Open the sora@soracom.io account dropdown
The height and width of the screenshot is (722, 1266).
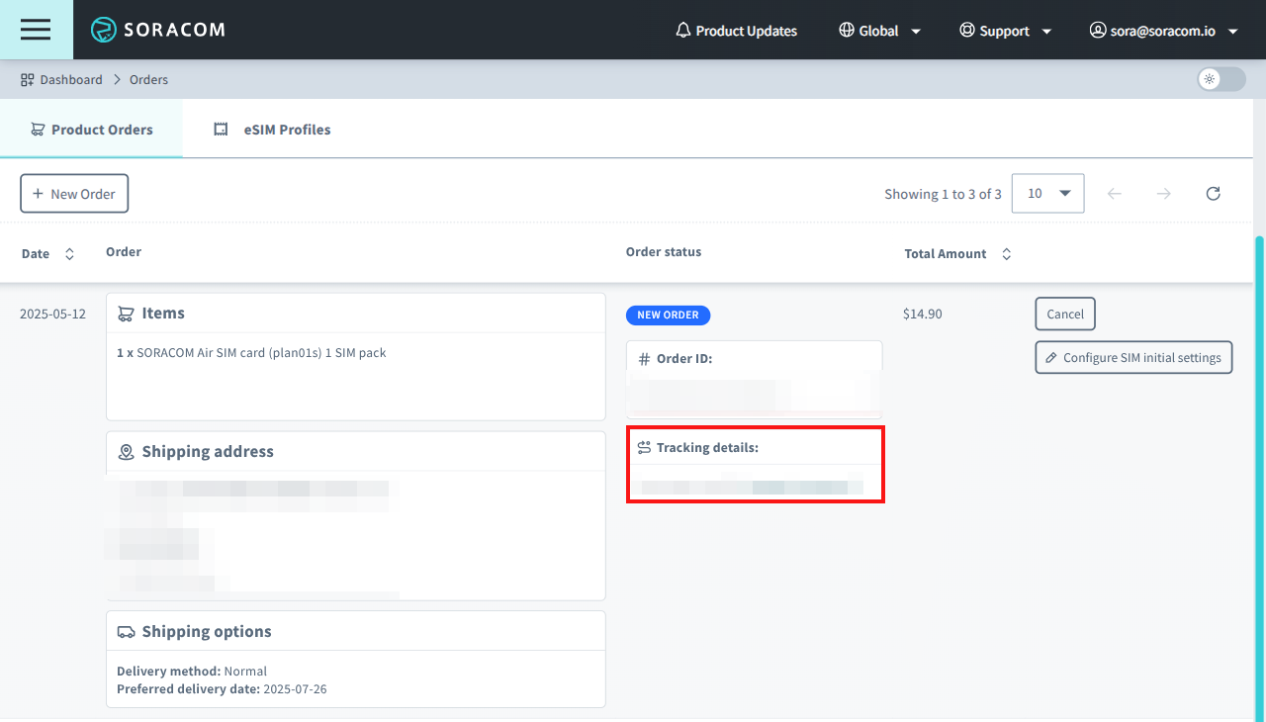[x=1164, y=30]
